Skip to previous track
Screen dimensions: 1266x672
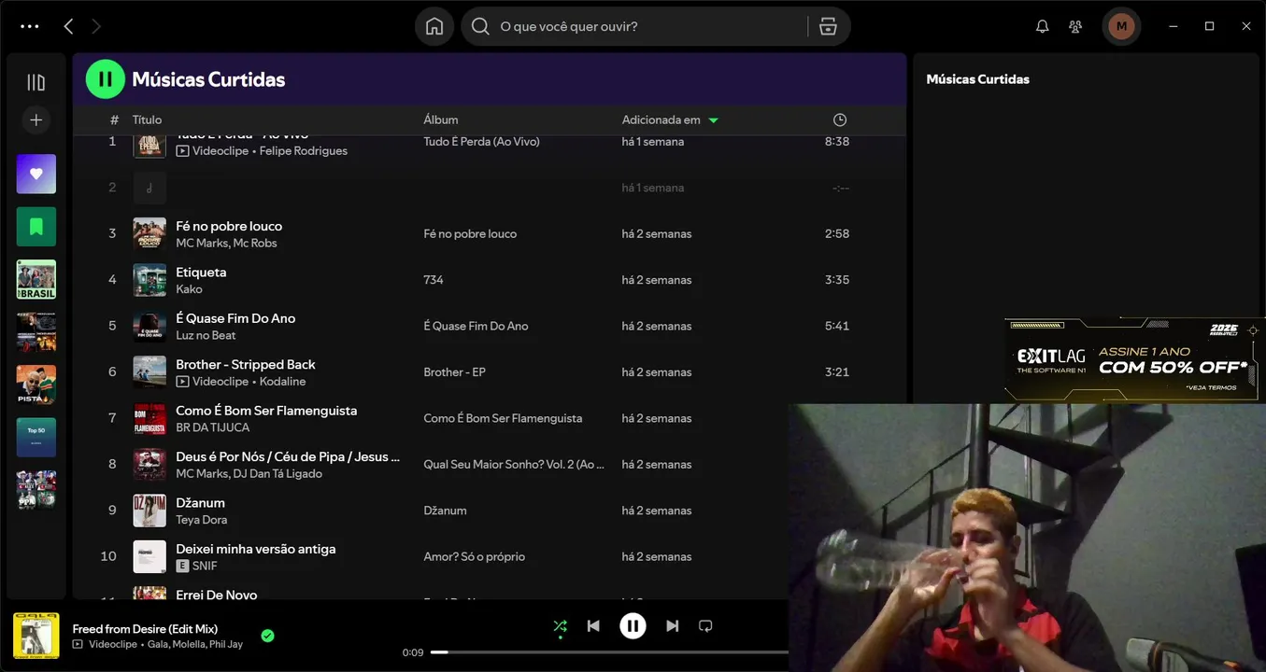tap(593, 626)
